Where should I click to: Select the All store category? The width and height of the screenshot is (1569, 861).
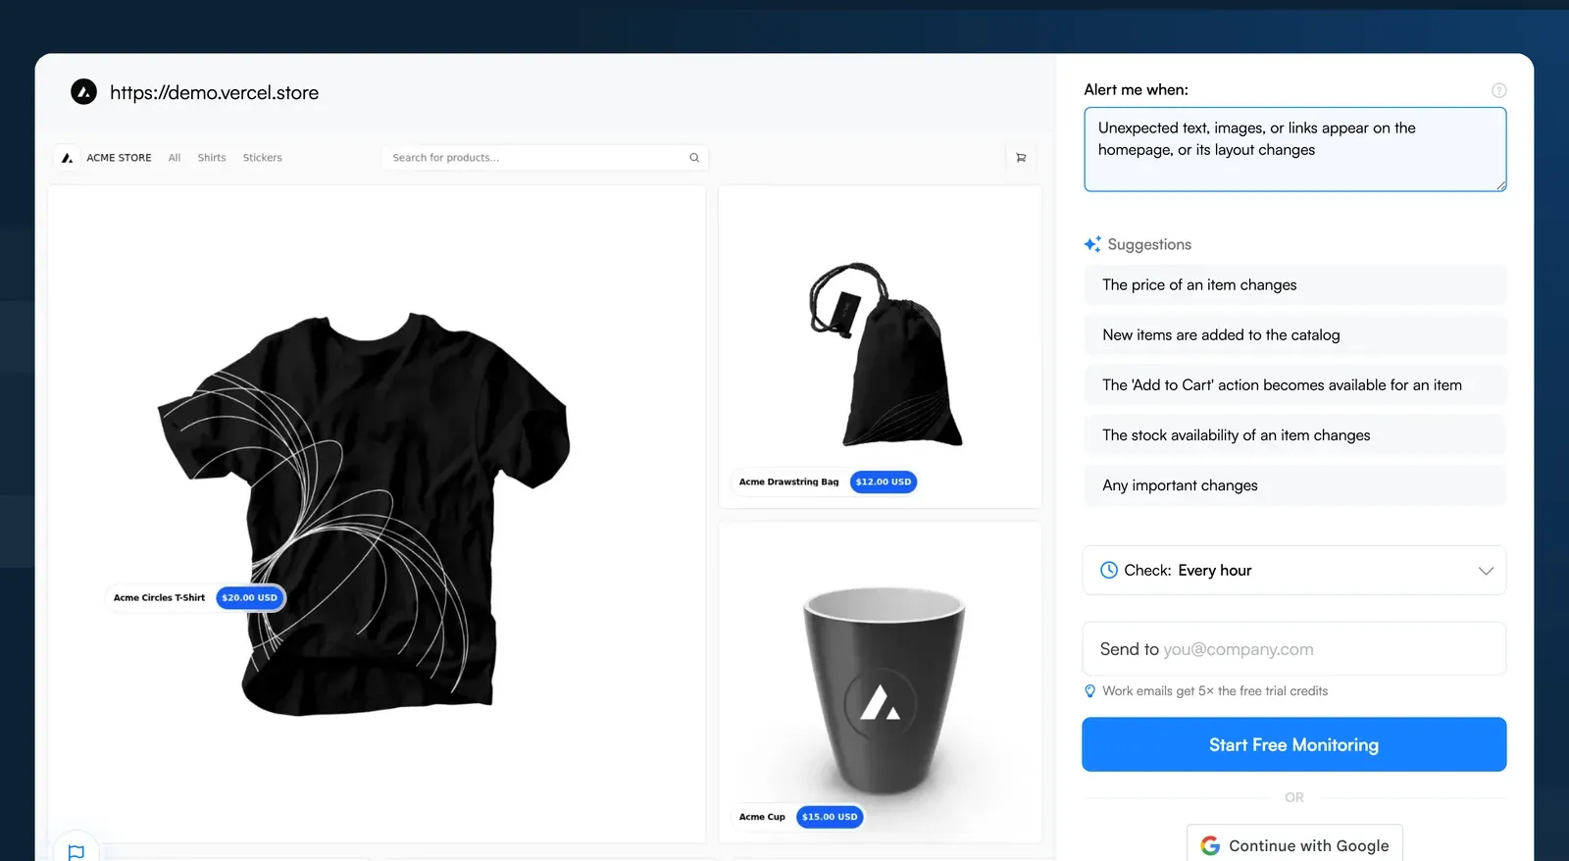coord(175,158)
